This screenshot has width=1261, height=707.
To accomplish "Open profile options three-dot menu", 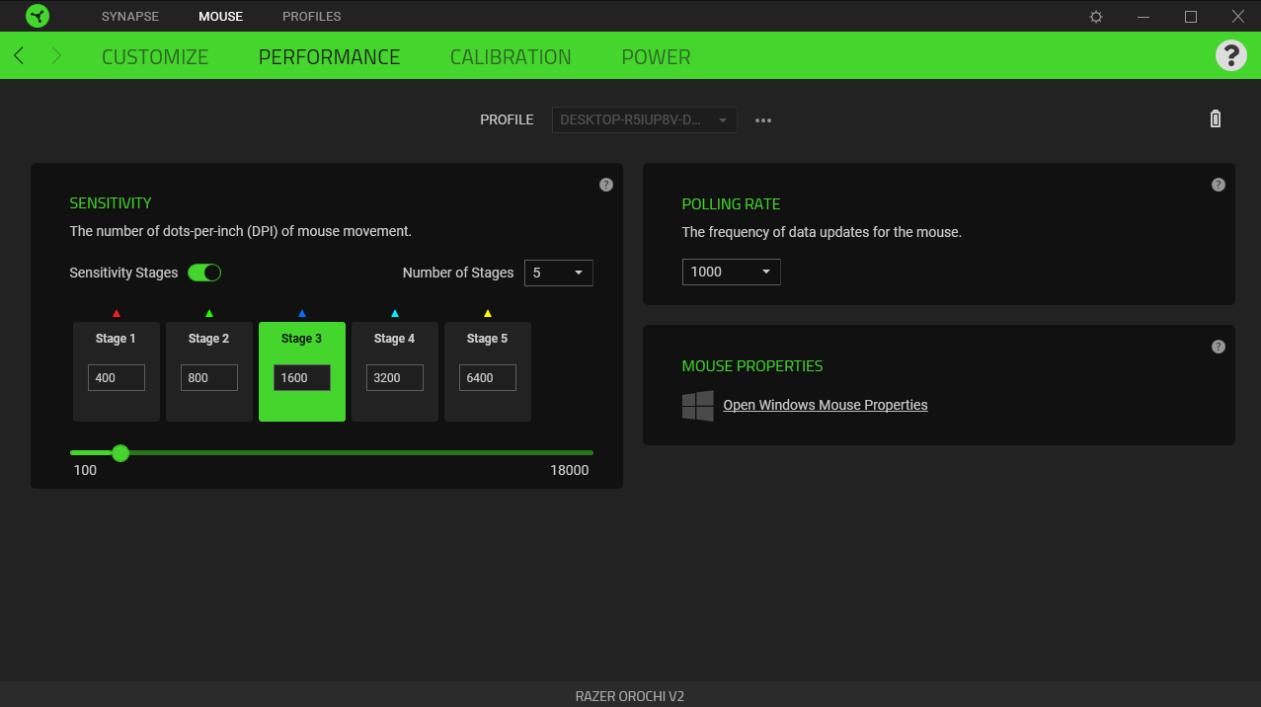I will pyautogui.click(x=763, y=120).
